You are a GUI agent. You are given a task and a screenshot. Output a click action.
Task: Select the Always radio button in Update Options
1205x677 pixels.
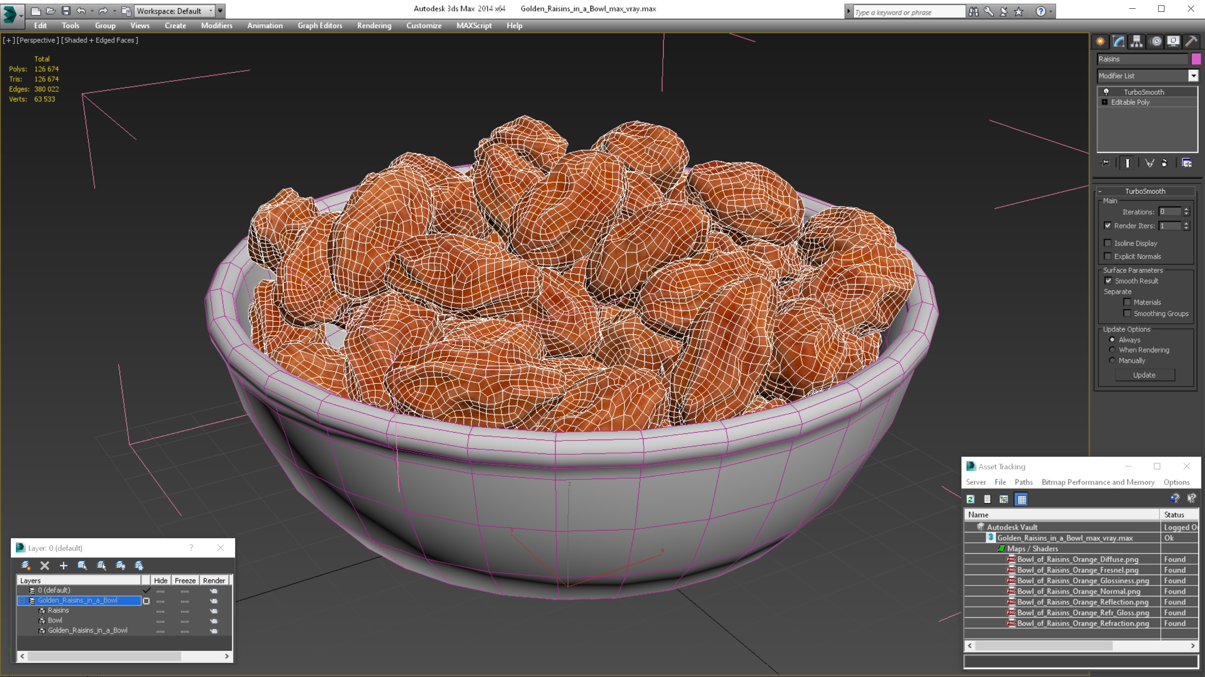pyautogui.click(x=1112, y=340)
